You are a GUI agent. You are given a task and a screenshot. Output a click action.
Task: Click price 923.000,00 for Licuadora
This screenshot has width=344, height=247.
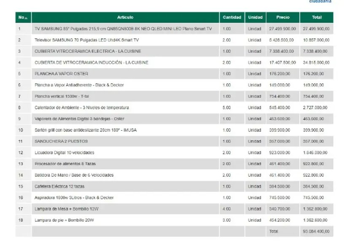(279, 153)
